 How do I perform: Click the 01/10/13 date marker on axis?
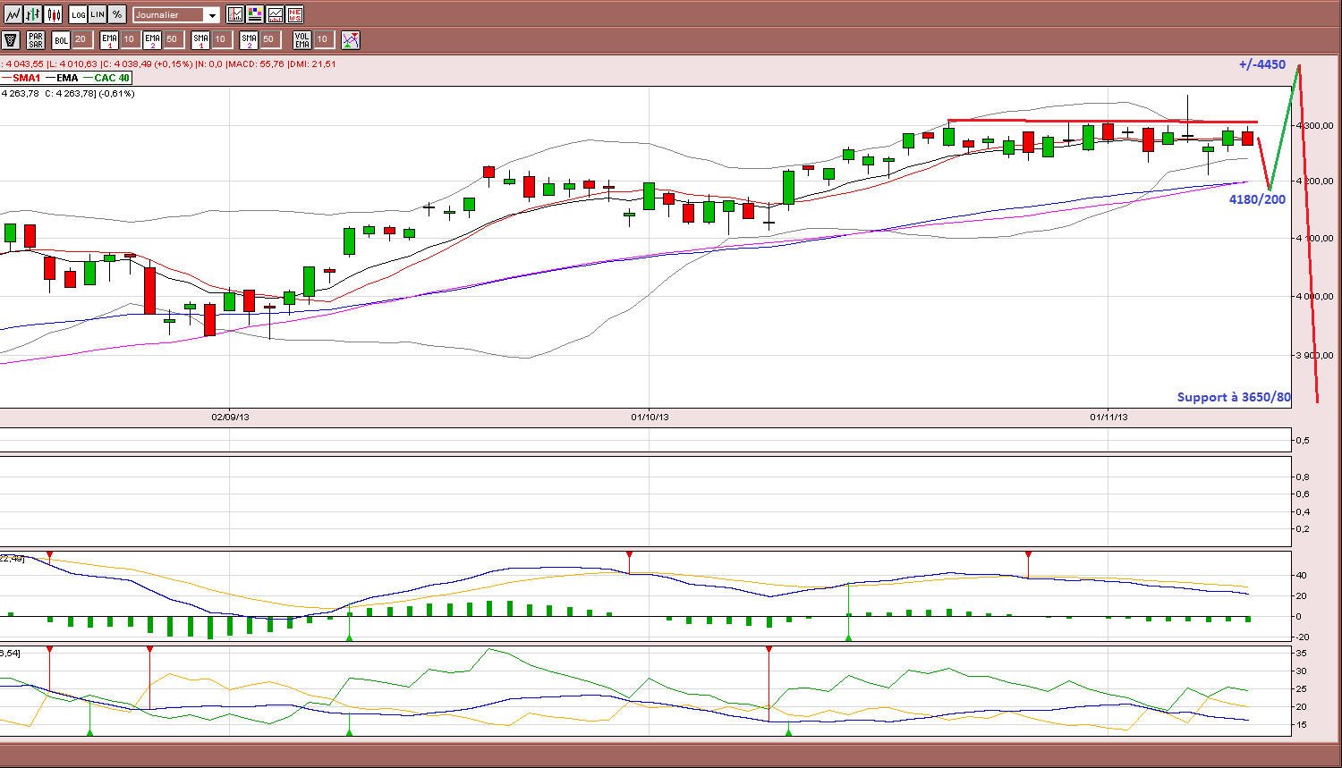pyautogui.click(x=650, y=417)
